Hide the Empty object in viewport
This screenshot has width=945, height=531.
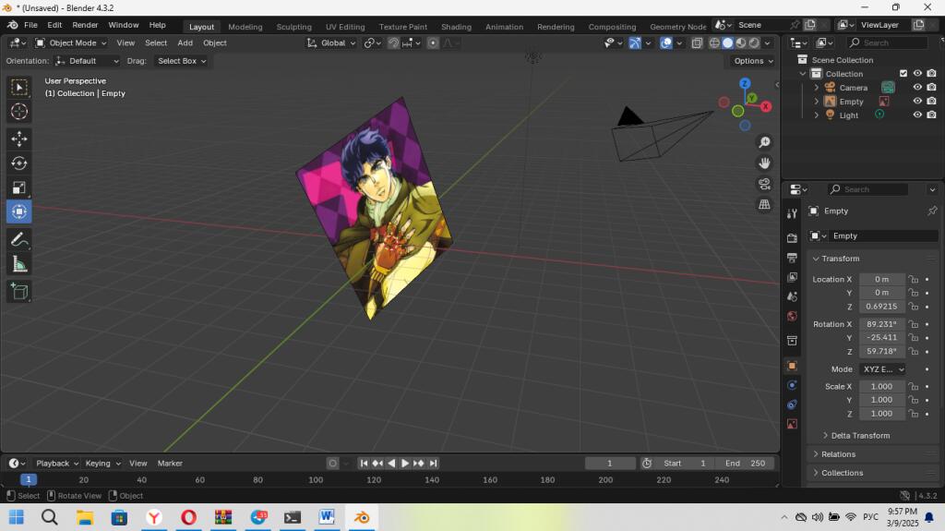click(917, 101)
